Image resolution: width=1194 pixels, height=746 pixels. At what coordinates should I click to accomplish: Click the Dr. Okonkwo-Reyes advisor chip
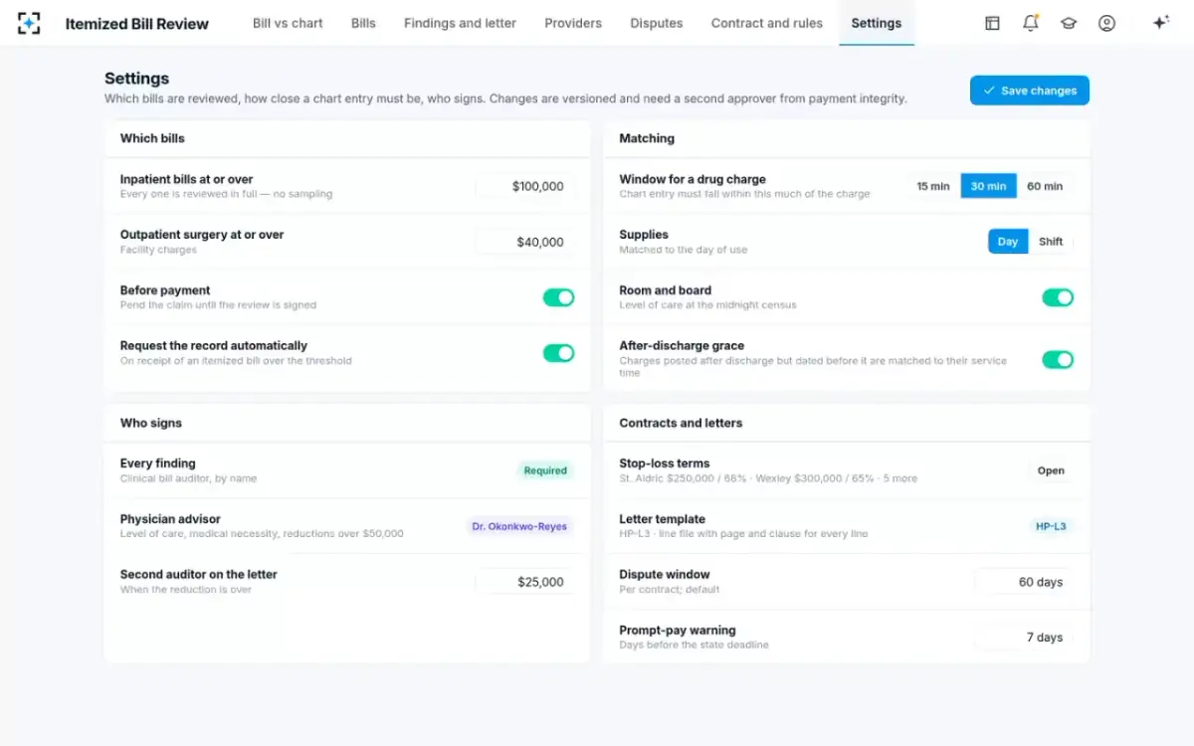[x=519, y=526]
